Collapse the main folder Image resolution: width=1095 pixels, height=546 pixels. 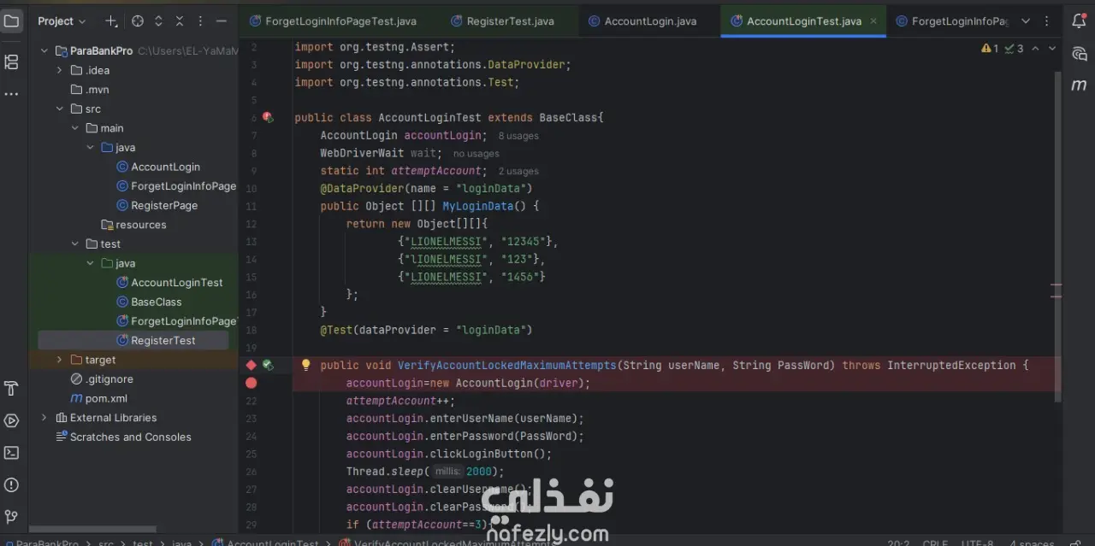(74, 128)
